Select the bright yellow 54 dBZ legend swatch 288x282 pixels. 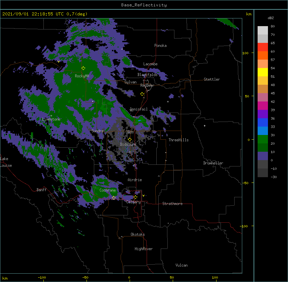coord(263,72)
